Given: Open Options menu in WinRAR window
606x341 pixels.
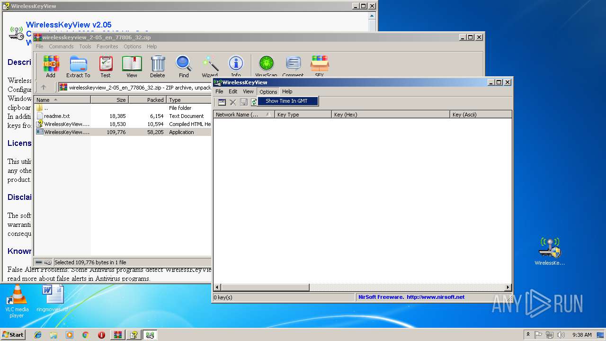Looking at the screenshot, I should 133,46.
